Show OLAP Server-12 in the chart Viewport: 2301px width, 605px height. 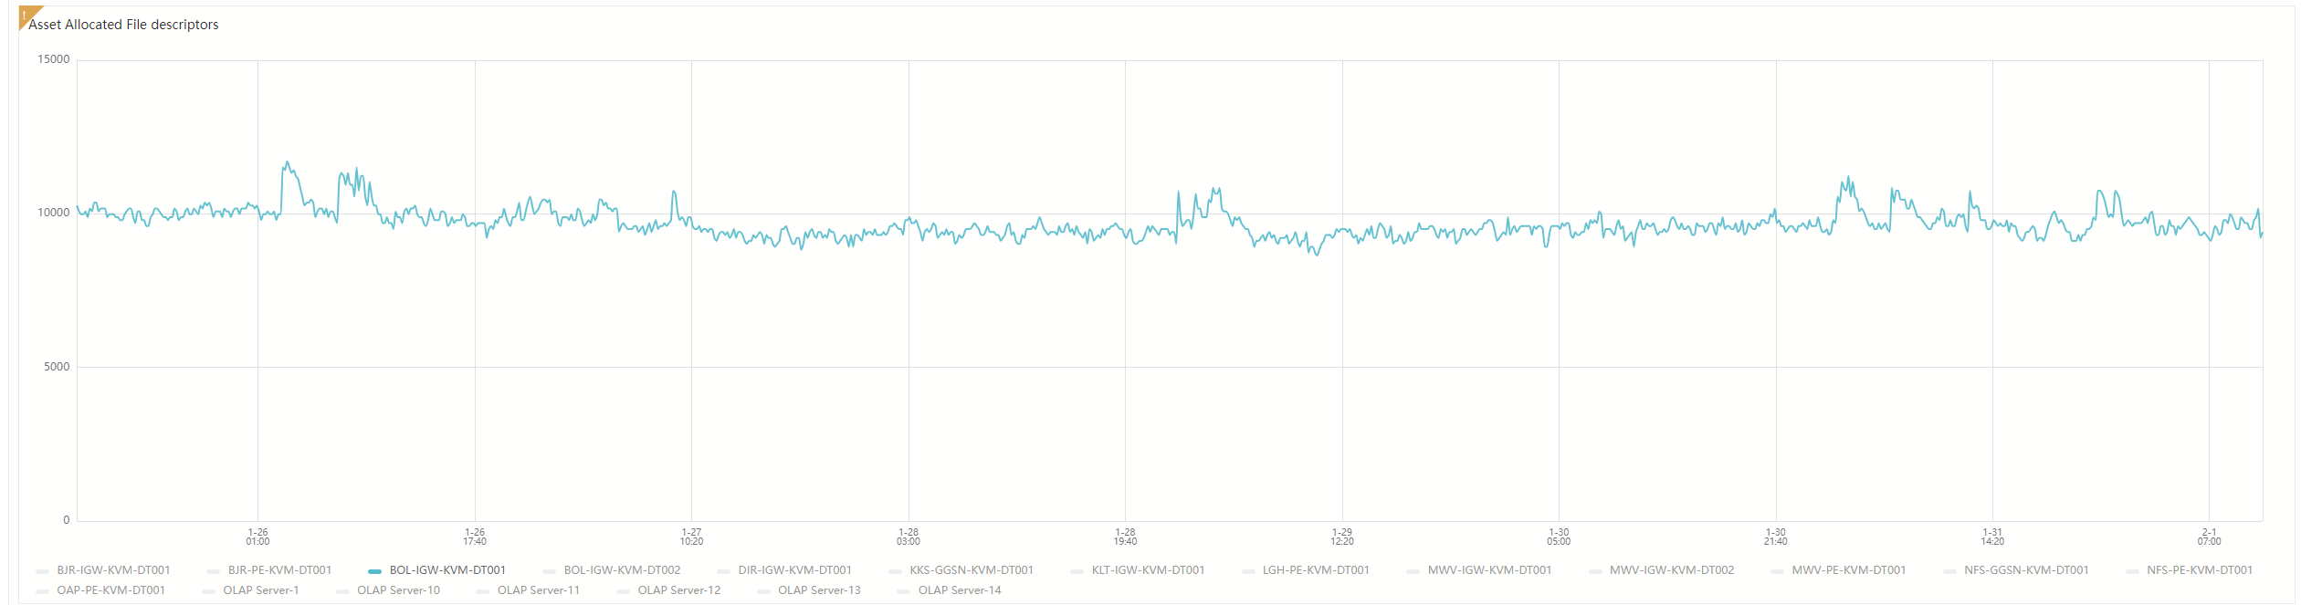click(678, 590)
